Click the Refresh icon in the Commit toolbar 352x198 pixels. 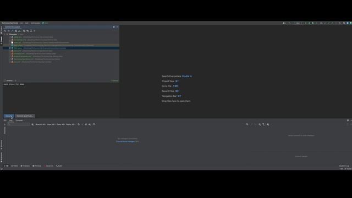pyautogui.click(x=5, y=31)
